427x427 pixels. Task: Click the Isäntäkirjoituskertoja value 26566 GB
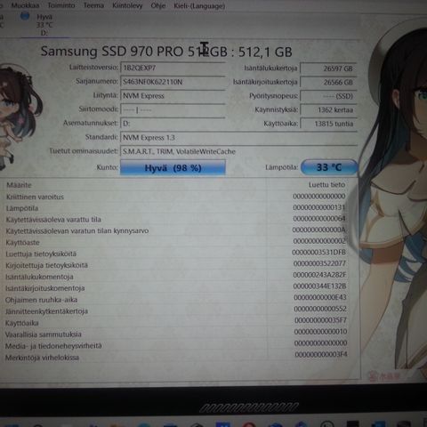(x=328, y=82)
